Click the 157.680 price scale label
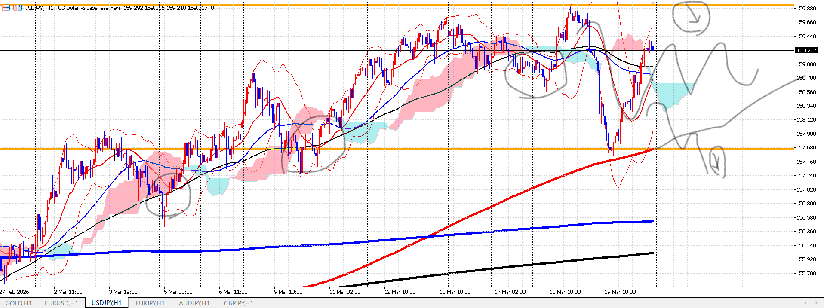 (806, 148)
